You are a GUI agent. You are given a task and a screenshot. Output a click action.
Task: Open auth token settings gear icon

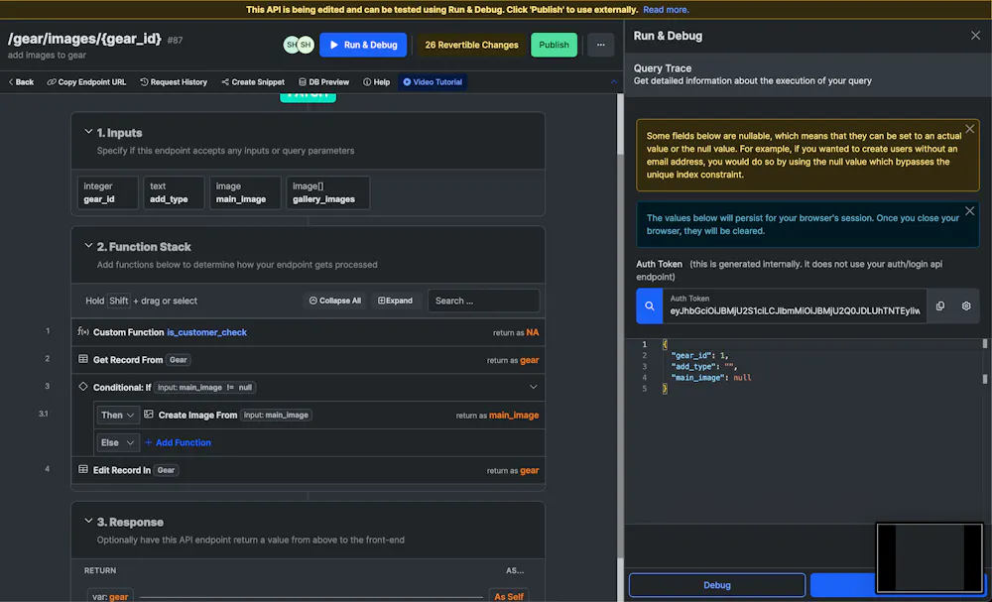(x=966, y=306)
